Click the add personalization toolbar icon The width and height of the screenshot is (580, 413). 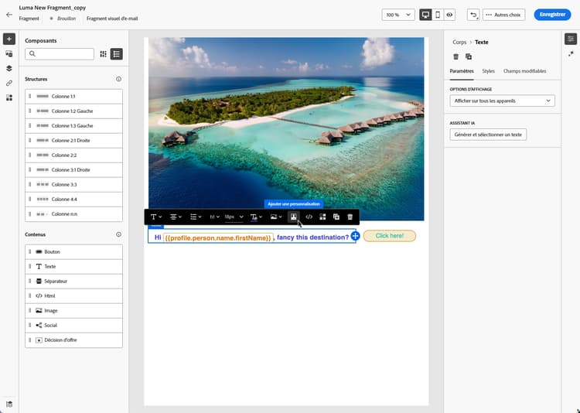(x=294, y=217)
